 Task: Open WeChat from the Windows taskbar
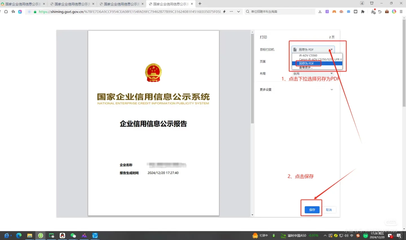pos(73,235)
